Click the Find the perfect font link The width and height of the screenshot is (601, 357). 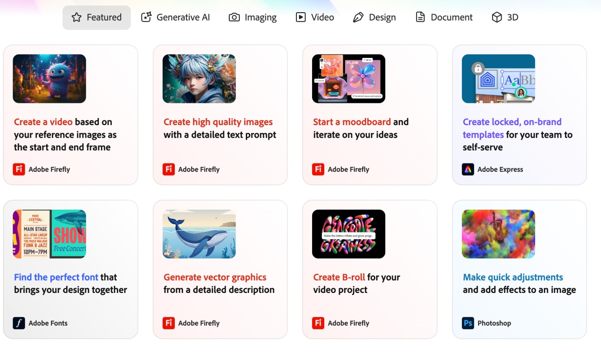tap(56, 277)
